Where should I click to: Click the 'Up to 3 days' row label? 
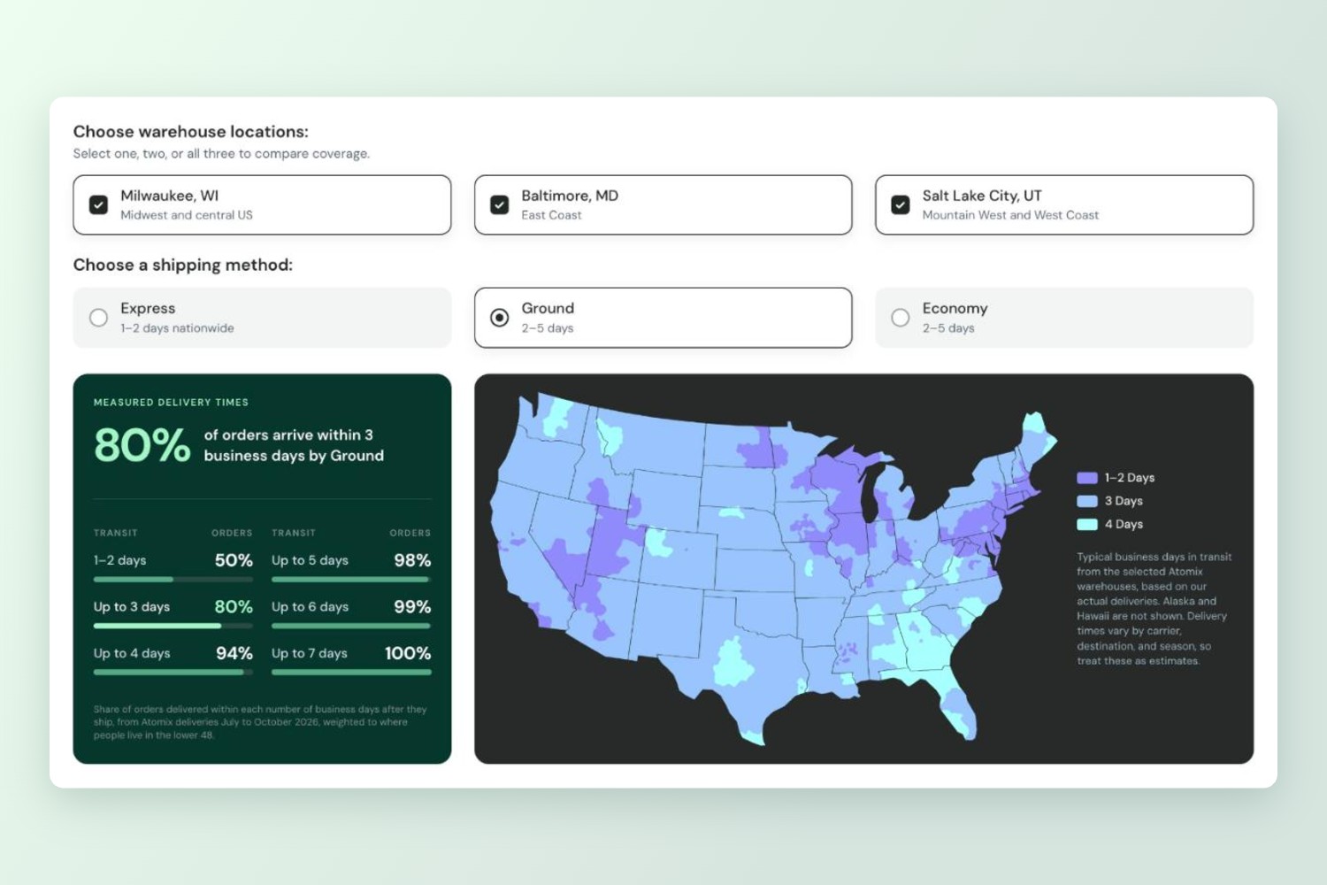coord(132,607)
